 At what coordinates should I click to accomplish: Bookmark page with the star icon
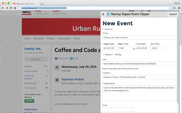pos(170,8)
